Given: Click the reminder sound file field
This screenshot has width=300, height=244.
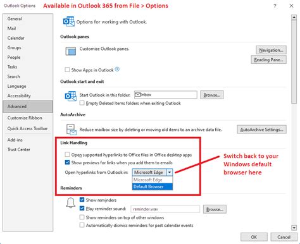Looking at the screenshot, I should [x=165, y=209].
